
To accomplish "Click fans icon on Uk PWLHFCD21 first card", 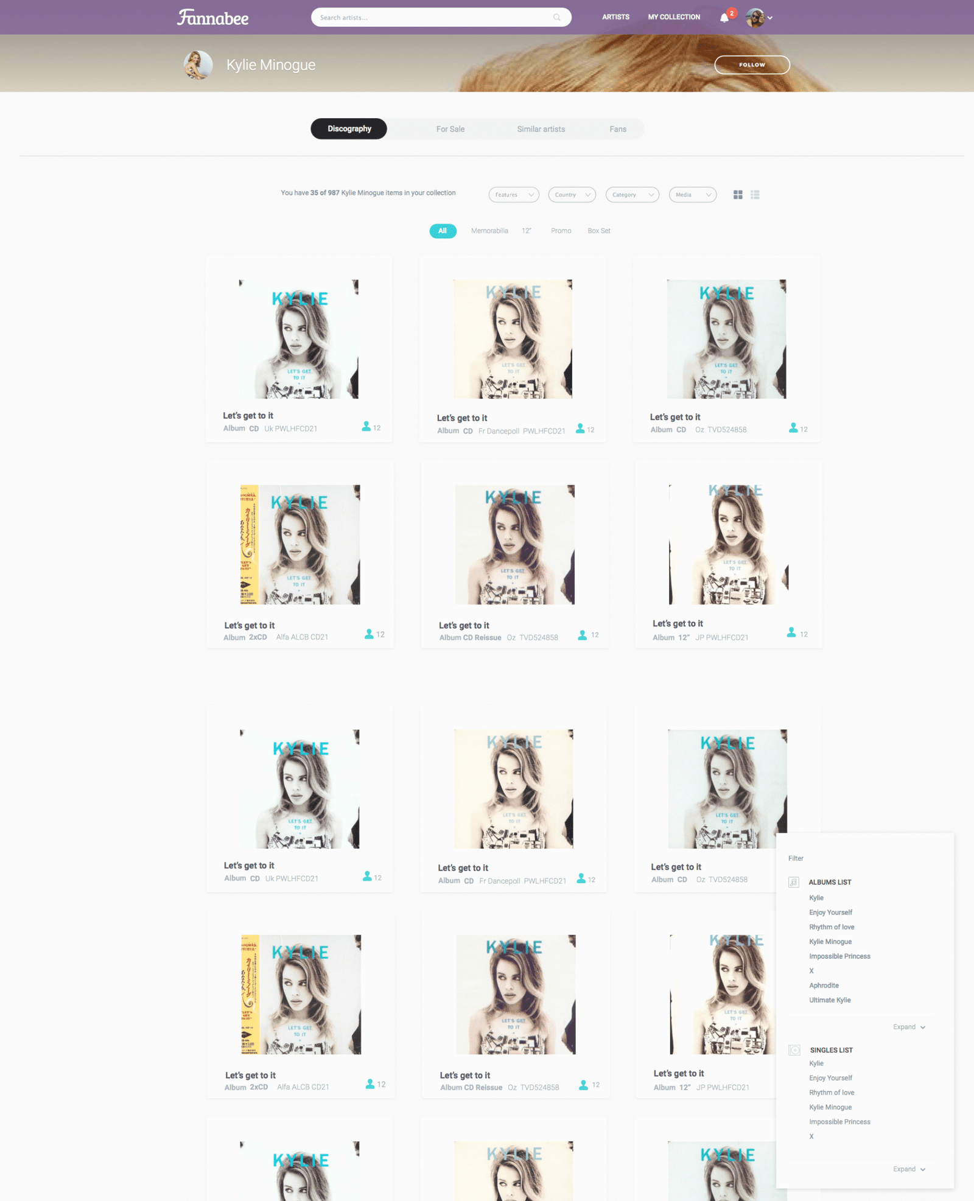I will (x=366, y=427).
